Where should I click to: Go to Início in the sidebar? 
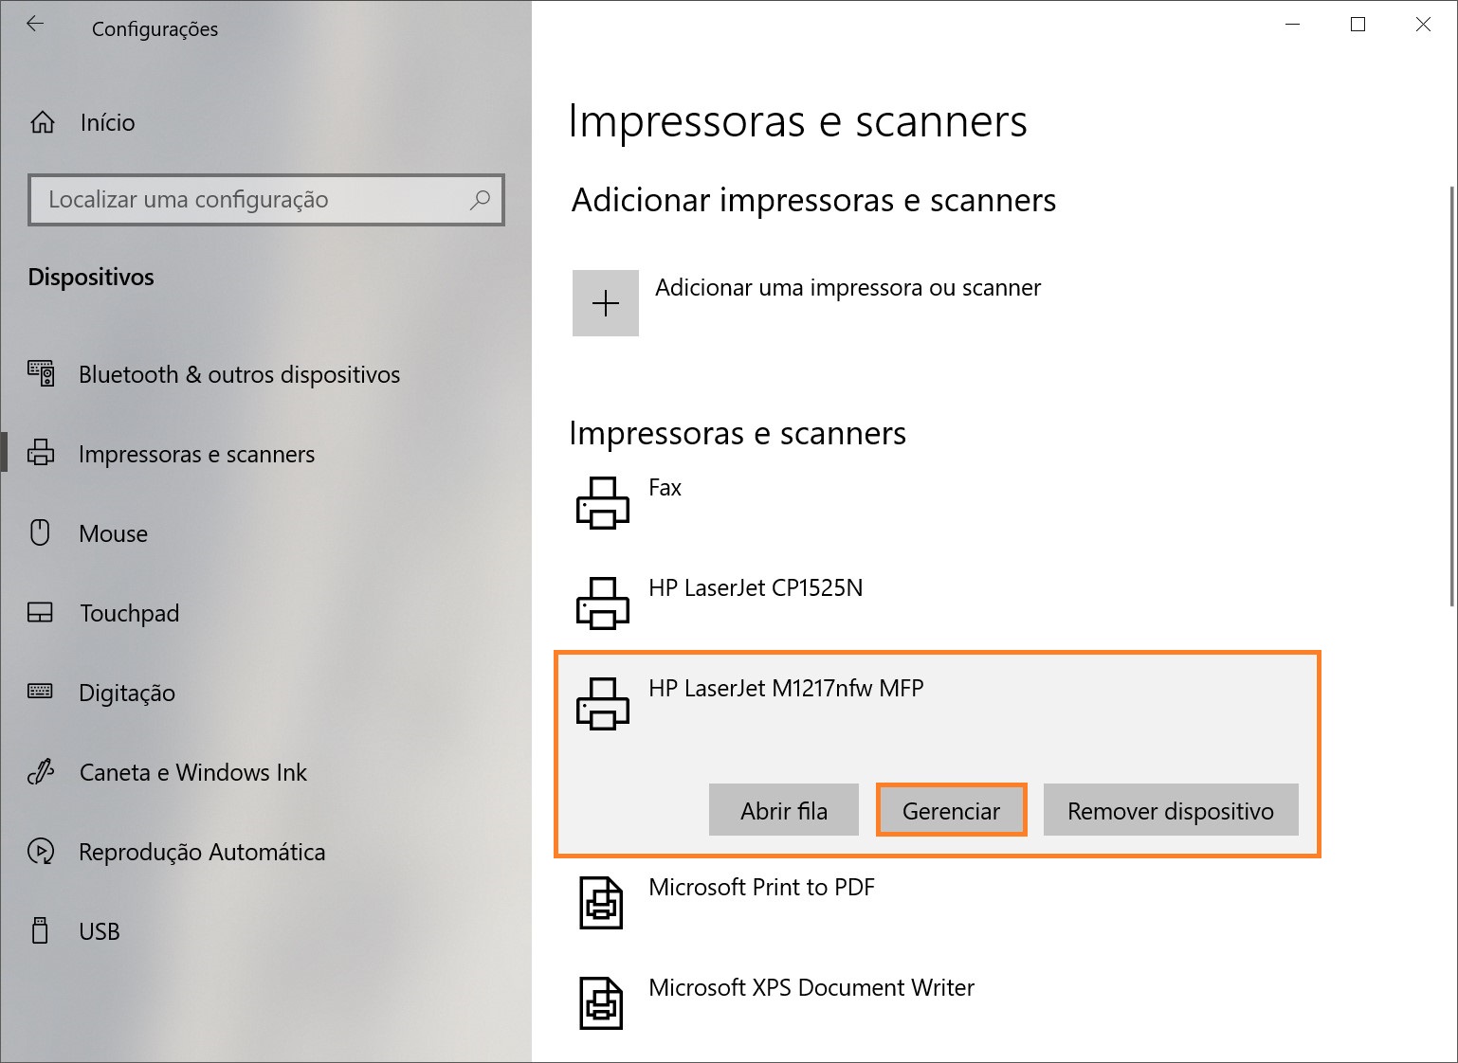coord(108,122)
